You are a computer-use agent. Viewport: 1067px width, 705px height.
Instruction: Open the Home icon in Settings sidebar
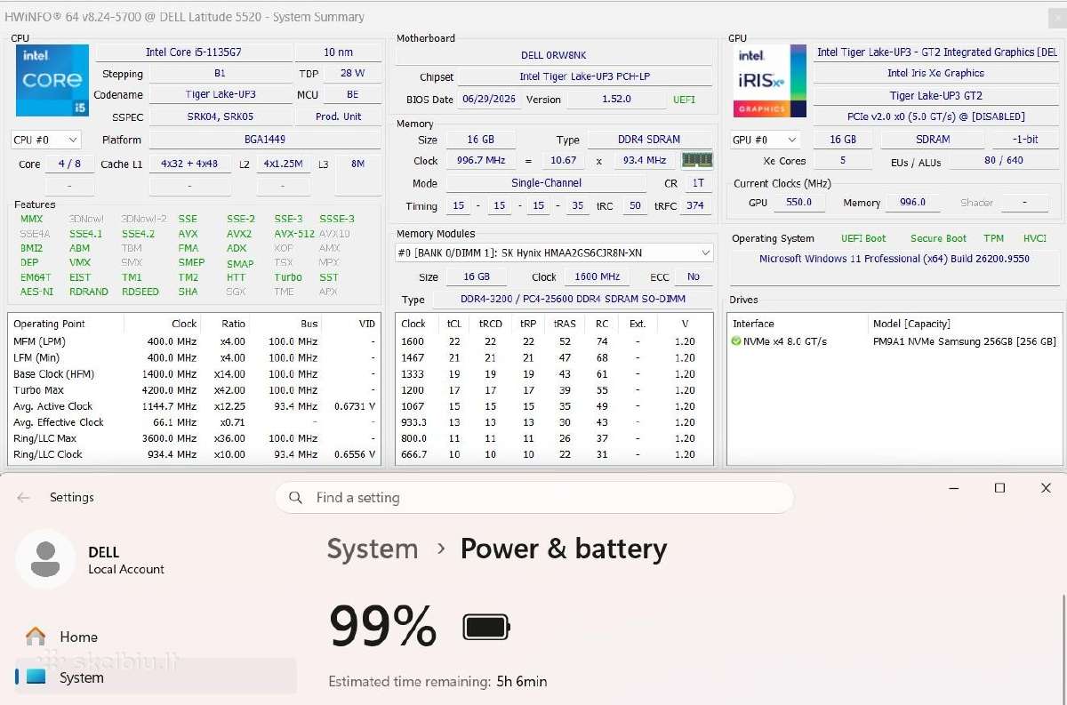point(36,637)
